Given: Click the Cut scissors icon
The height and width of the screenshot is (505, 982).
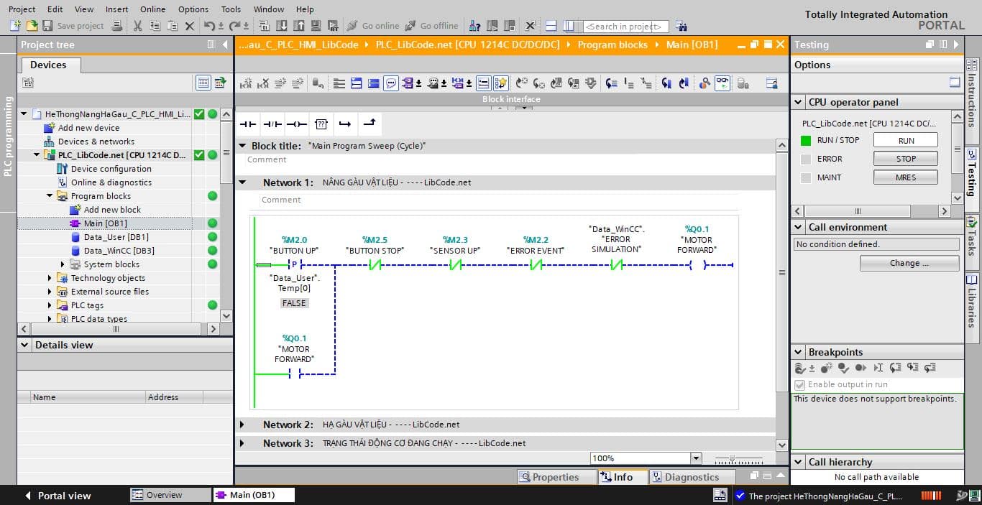Looking at the screenshot, I should (x=138, y=26).
